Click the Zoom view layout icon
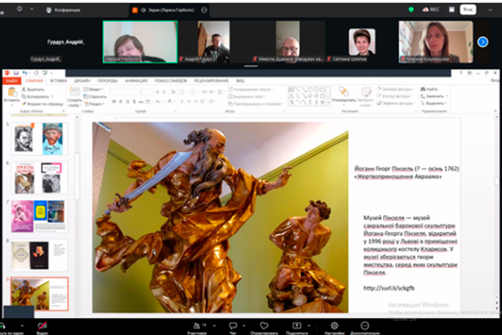The width and height of the screenshot is (502, 335). (451, 9)
